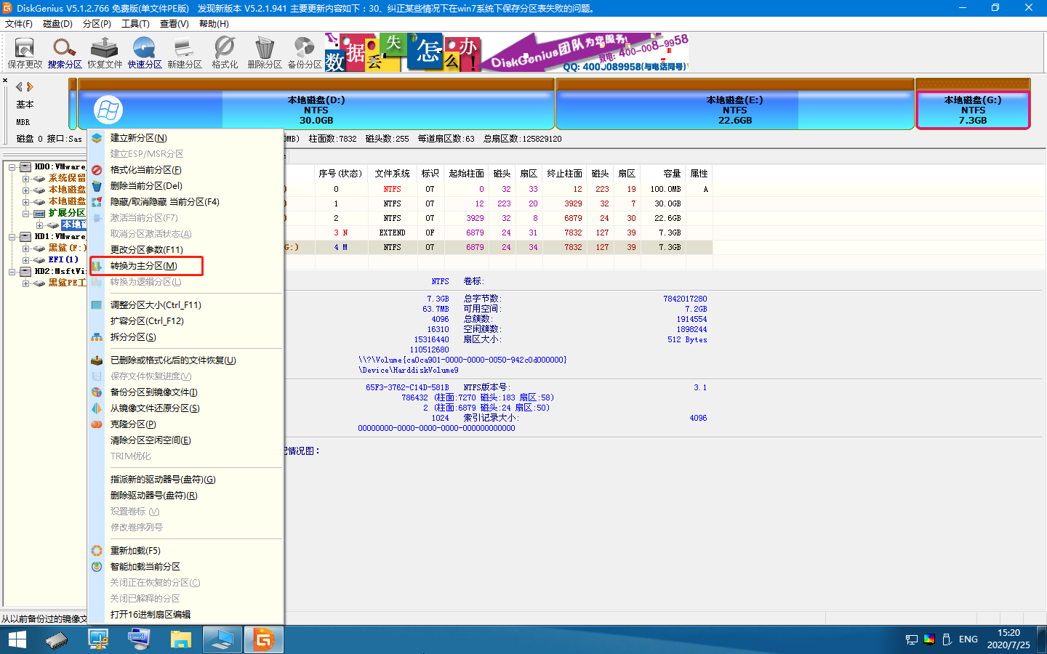Screen dimensions: 1047x654
Task: Collapse the HD2:MsftVi disk tree node
Action: click(x=12, y=272)
